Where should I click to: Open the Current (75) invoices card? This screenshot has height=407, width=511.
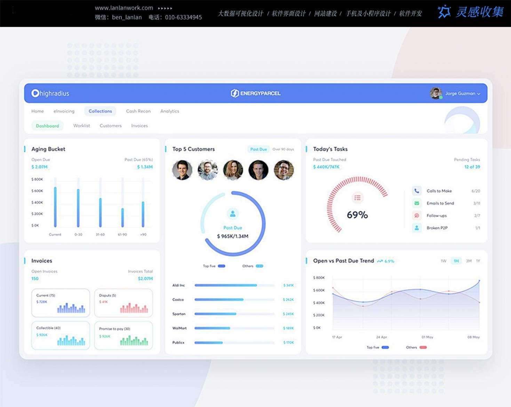tap(61, 303)
